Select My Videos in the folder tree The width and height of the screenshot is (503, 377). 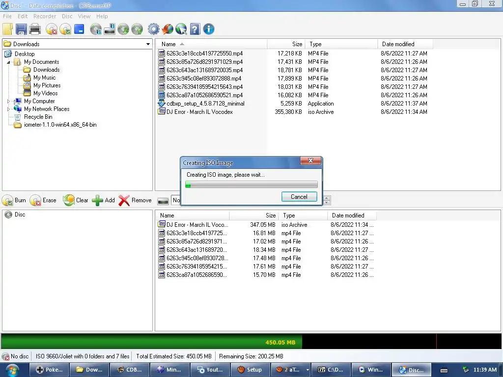point(46,93)
